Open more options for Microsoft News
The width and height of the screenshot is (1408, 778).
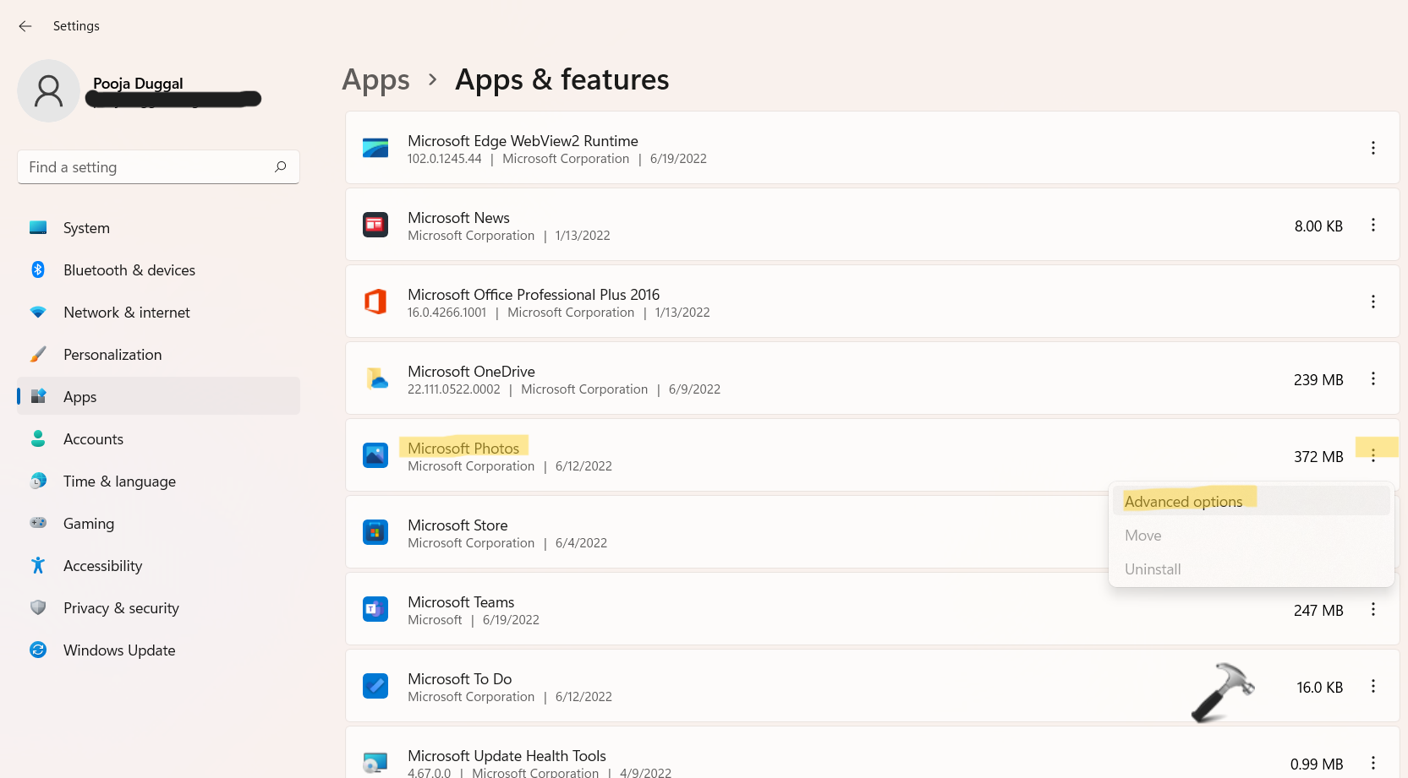point(1373,225)
